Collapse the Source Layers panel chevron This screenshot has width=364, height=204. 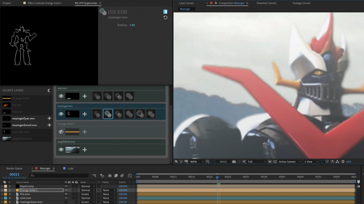(x=48, y=91)
